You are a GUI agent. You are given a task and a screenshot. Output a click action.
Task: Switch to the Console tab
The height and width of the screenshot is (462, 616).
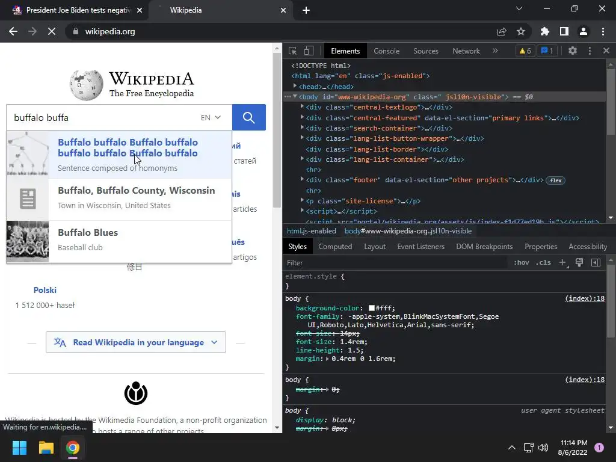coord(387,51)
